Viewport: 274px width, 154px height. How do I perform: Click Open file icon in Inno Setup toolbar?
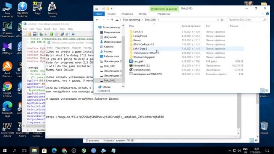click(x=30, y=34)
